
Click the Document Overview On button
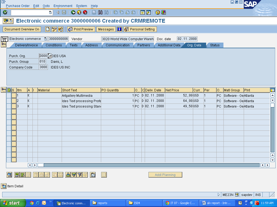point(22,29)
